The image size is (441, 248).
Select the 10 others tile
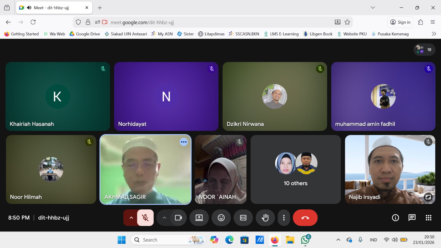[x=296, y=169]
